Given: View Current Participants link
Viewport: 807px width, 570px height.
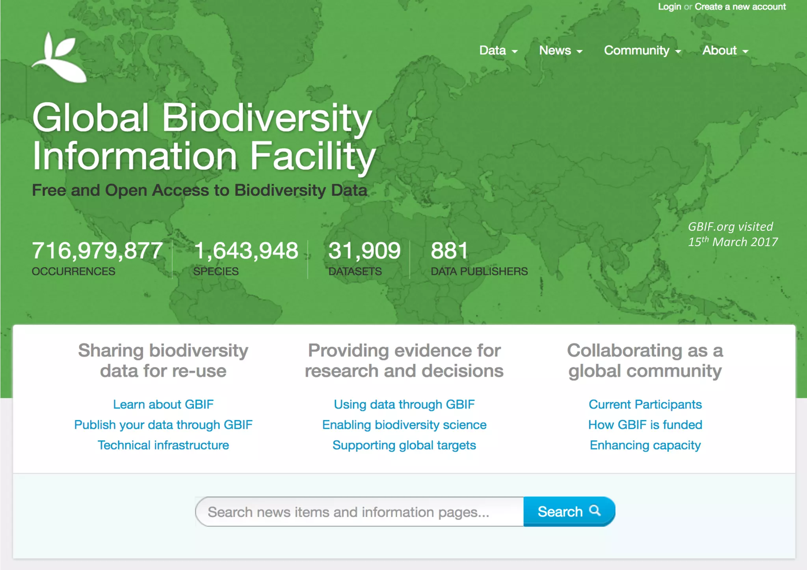Looking at the screenshot, I should click(645, 404).
